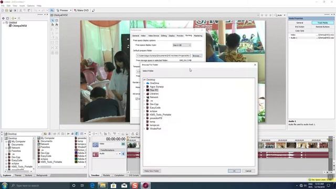Image resolution: width=336 pixels, height=189 pixels.
Task: Click the New project toolbar icon
Action: (2, 10)
